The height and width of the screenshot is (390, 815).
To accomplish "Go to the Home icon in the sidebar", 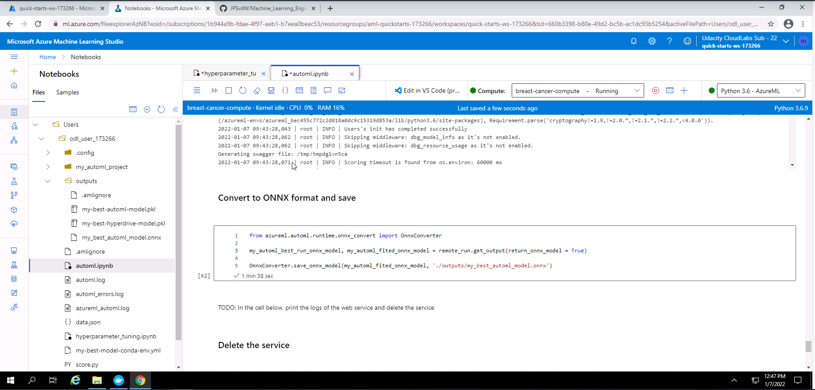I will 14,85.
